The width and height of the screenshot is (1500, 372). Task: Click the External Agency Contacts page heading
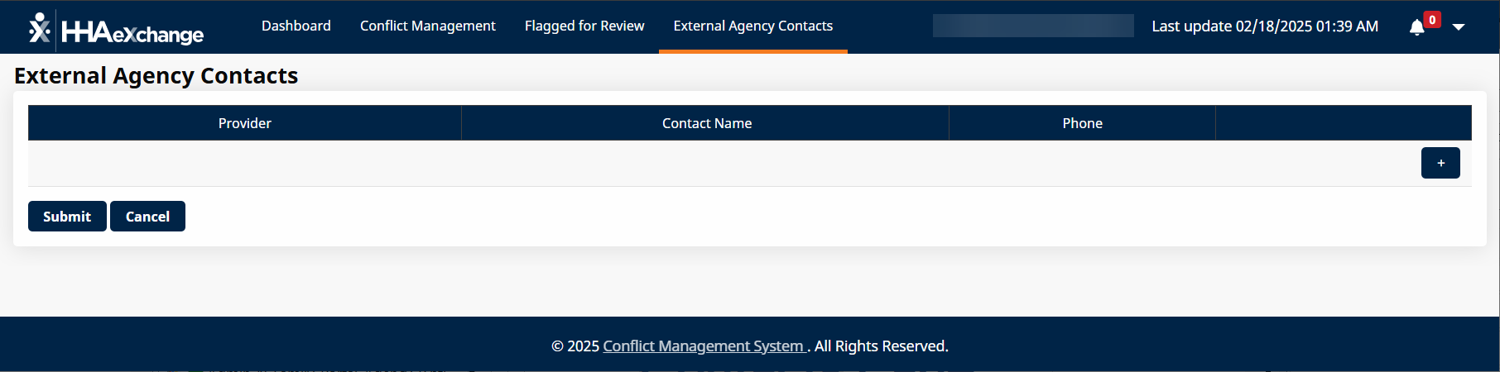[156, 76]
